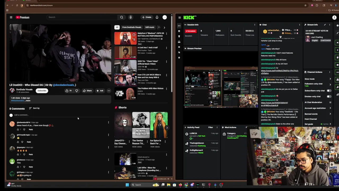Open options for 3200 Tre Chest Tubes video

pyautogui.click(x=166, y=62)
